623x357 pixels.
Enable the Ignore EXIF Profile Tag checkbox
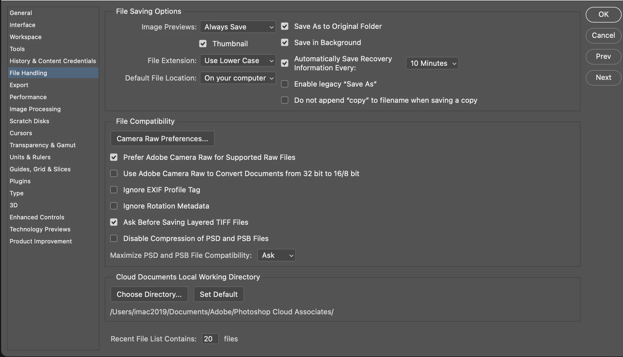click(x=114, y=190)
